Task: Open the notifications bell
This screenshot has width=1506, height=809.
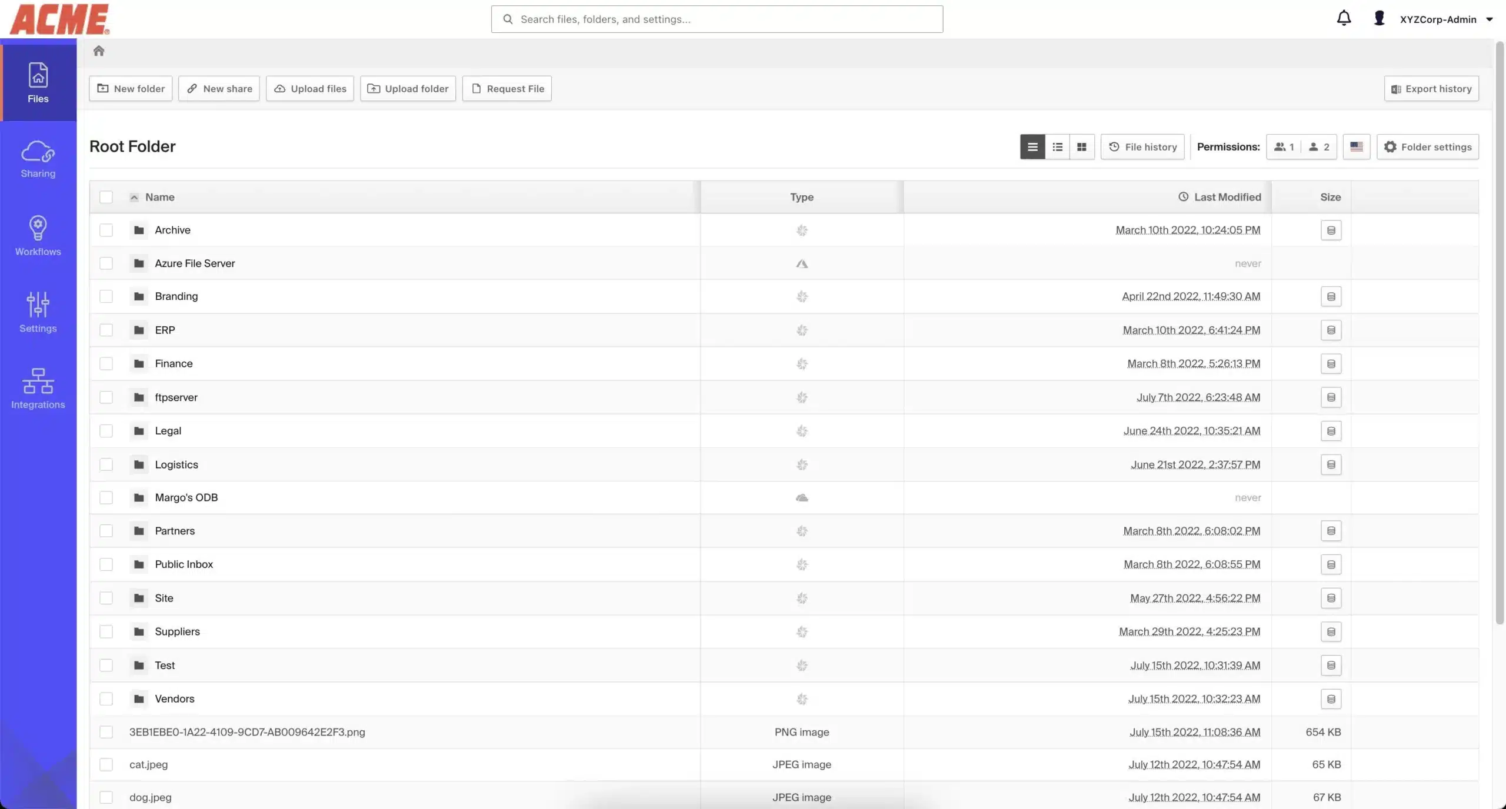Action: pyautogui.click(x=1344, y=18)
